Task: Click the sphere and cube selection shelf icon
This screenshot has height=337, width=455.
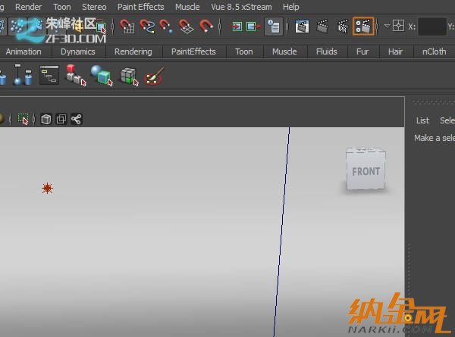Action: [x=102, y=75]
